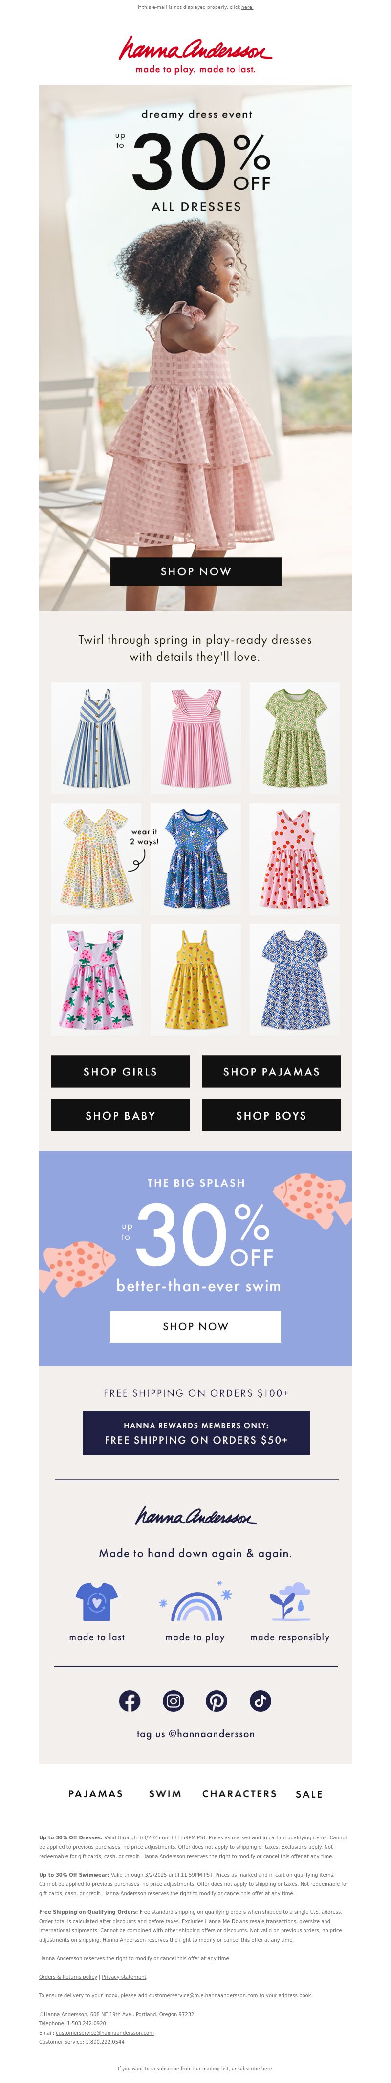
Task: Open the yellow floral pinafore dress thumbnail
Action: 195,979
